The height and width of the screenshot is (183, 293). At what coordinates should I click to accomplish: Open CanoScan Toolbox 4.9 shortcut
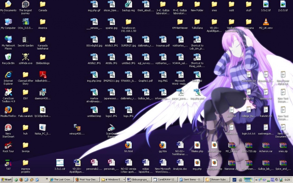(x=8, y=95)
